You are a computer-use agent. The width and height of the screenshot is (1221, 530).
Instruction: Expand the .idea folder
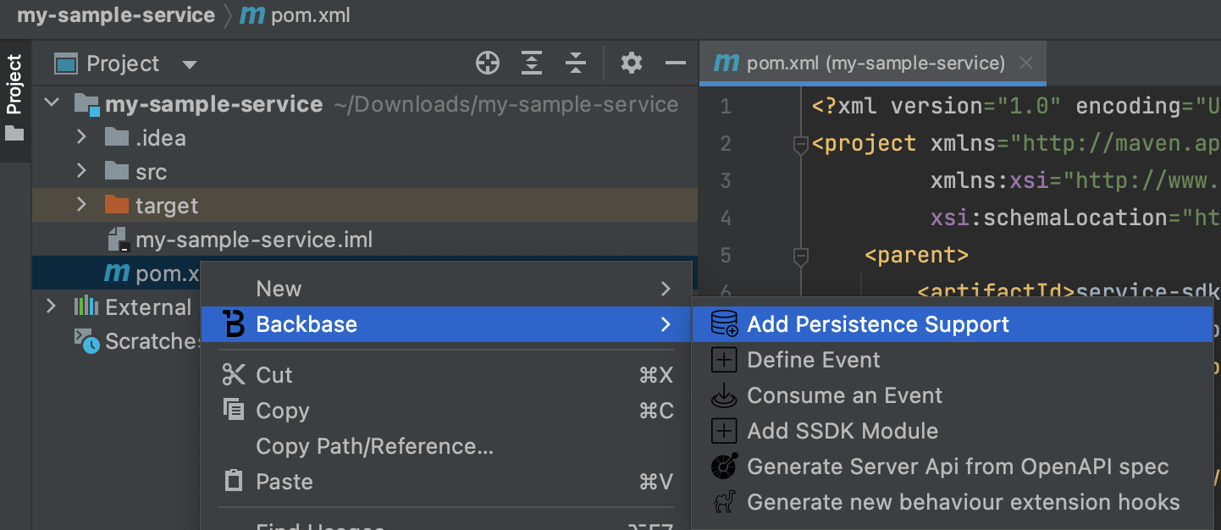[81, 137]
